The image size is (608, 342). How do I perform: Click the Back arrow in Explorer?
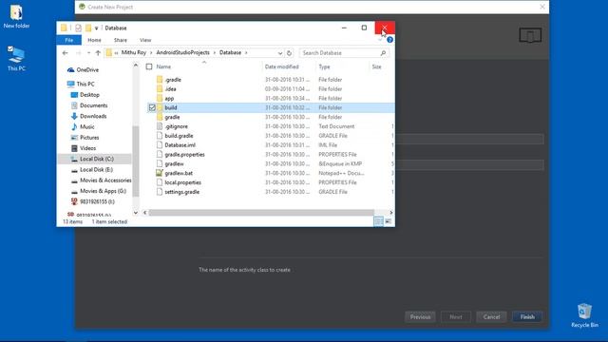click(66, 53)
